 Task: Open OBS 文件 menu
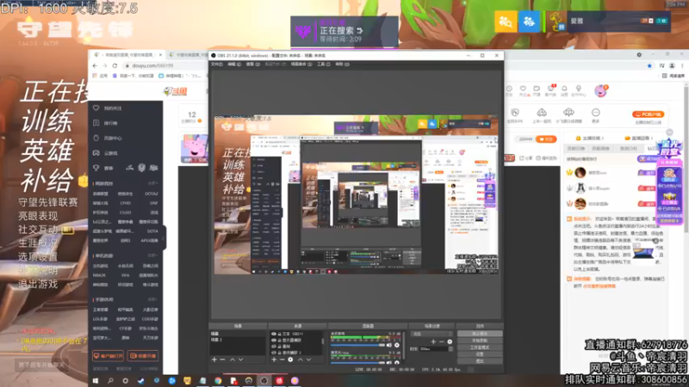click(217, 64)
